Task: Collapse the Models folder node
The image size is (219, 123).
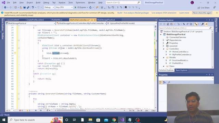Action: (x=164, y=57)
